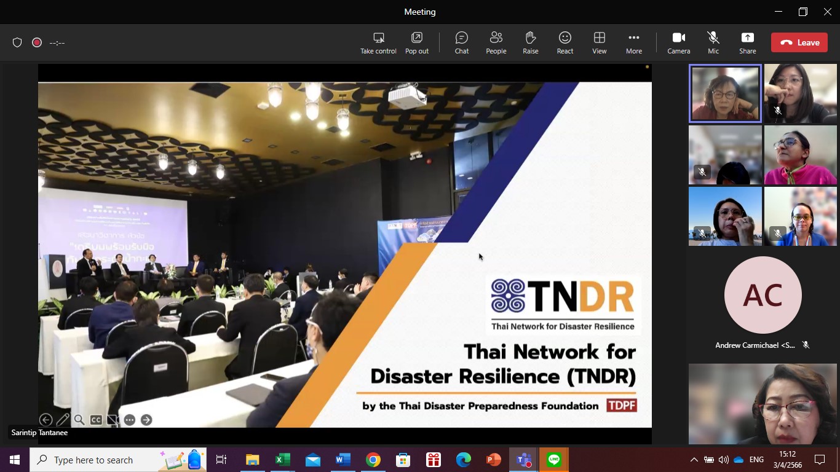This screenshot has width=840, height=472.
Task: Open PowerPoint from the taskbar
Action: (493, 460)
